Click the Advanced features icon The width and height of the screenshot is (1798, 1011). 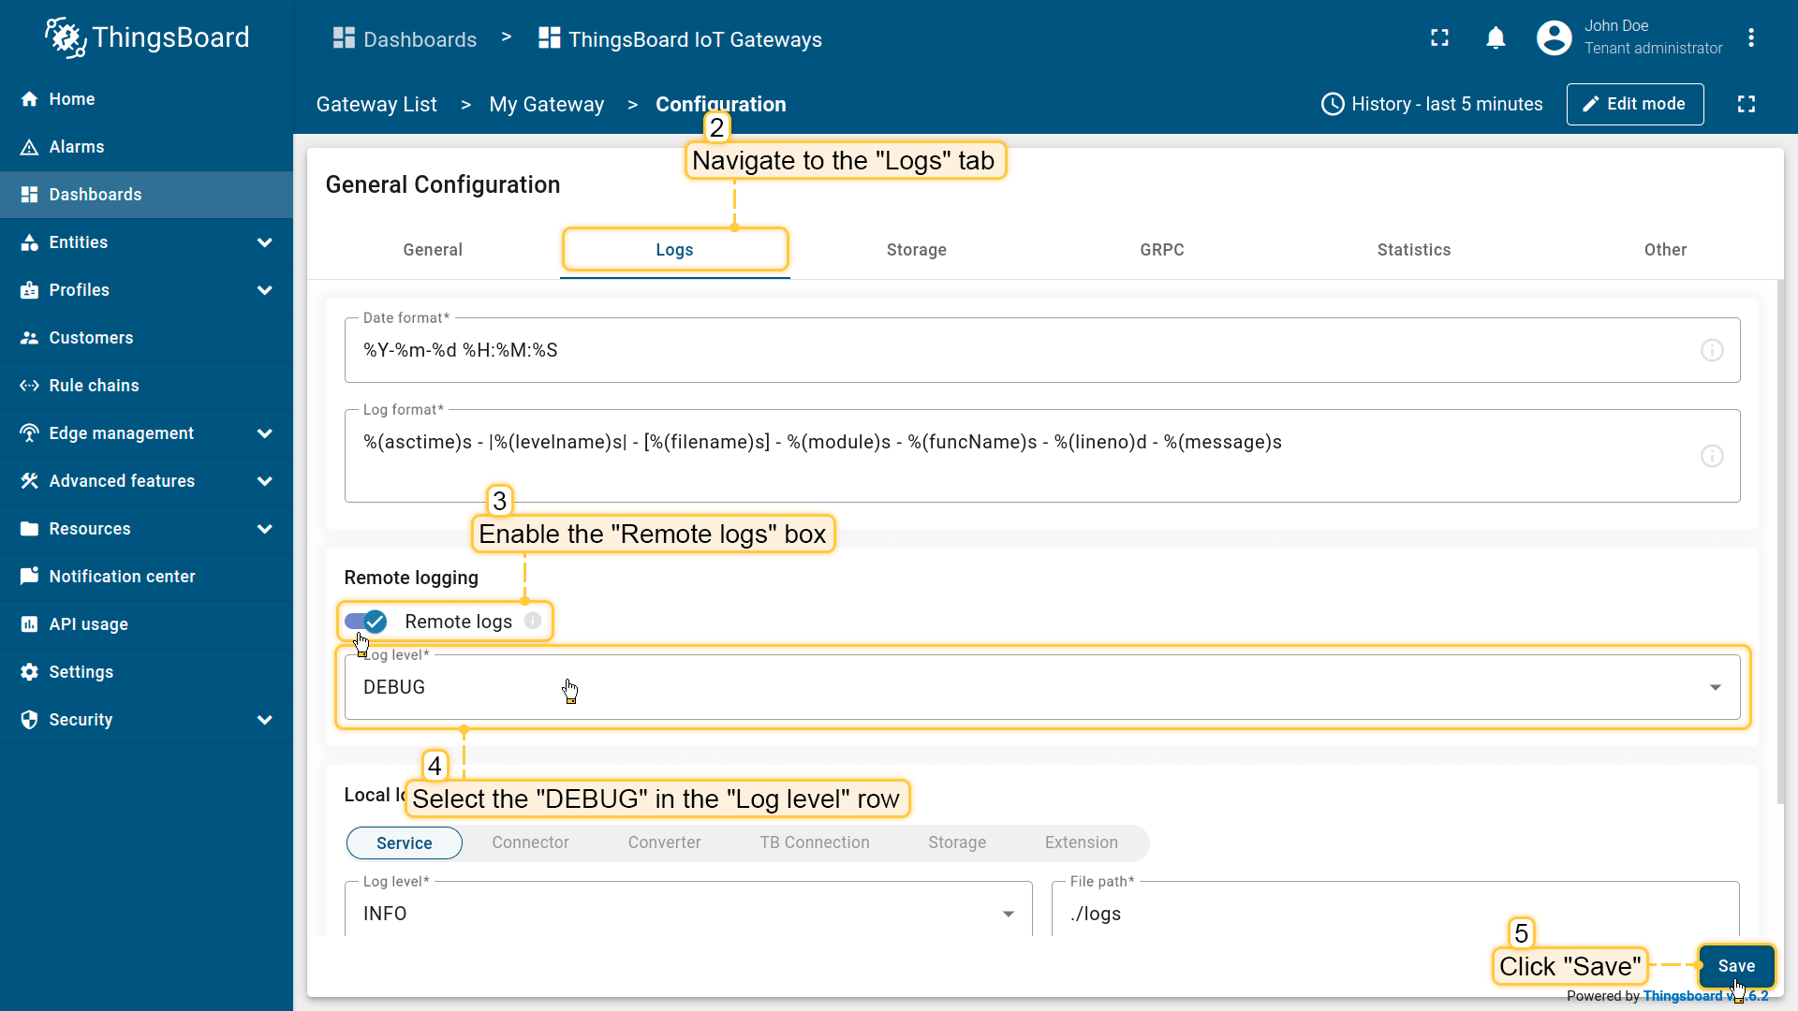click(x=29, y=481)
